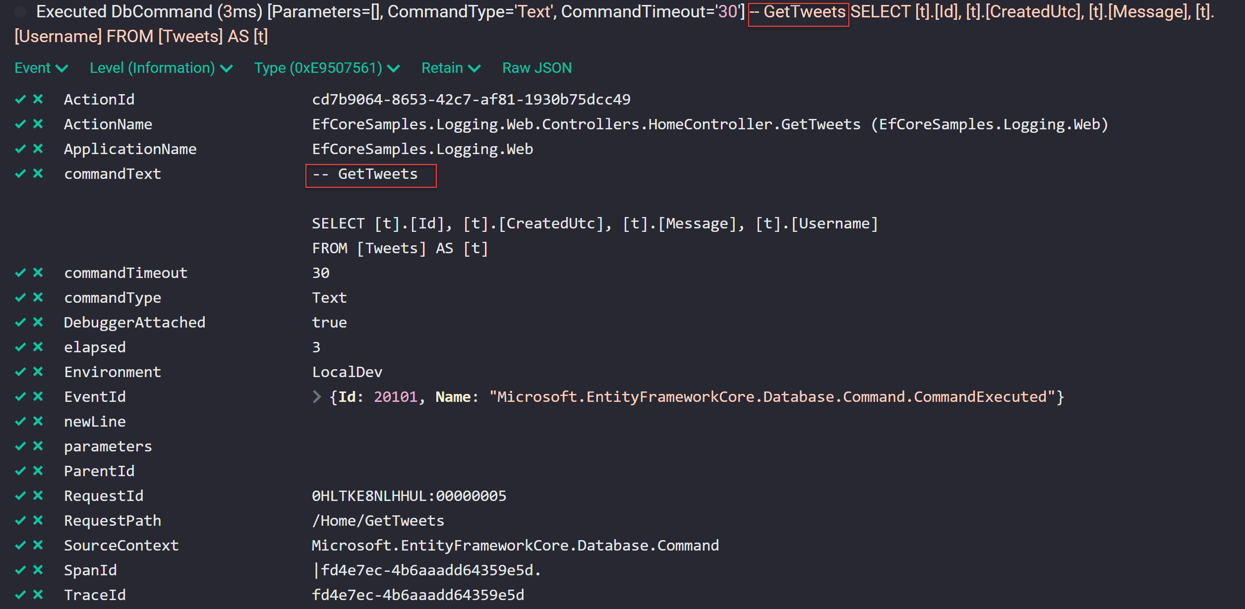This screenshot has height=609, width=1245.
Task: Click the check filter icon next to ApplicationName
Action: (x=20, y=149)
